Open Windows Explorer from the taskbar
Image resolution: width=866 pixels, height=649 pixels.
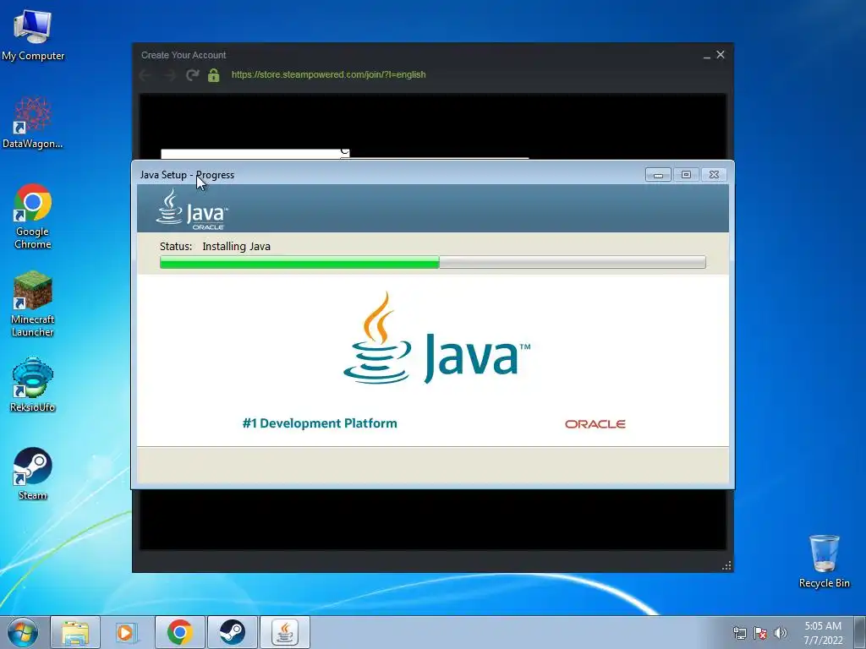75,632
